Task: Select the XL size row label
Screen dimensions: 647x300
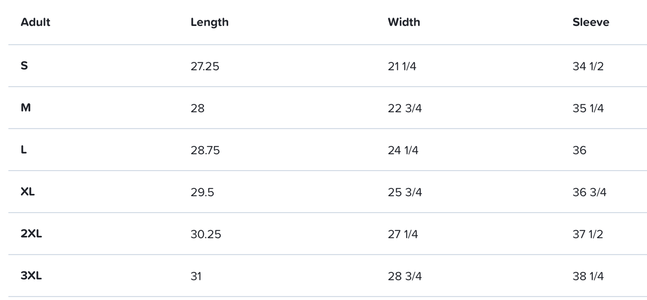Action: (x=28, y=192)
